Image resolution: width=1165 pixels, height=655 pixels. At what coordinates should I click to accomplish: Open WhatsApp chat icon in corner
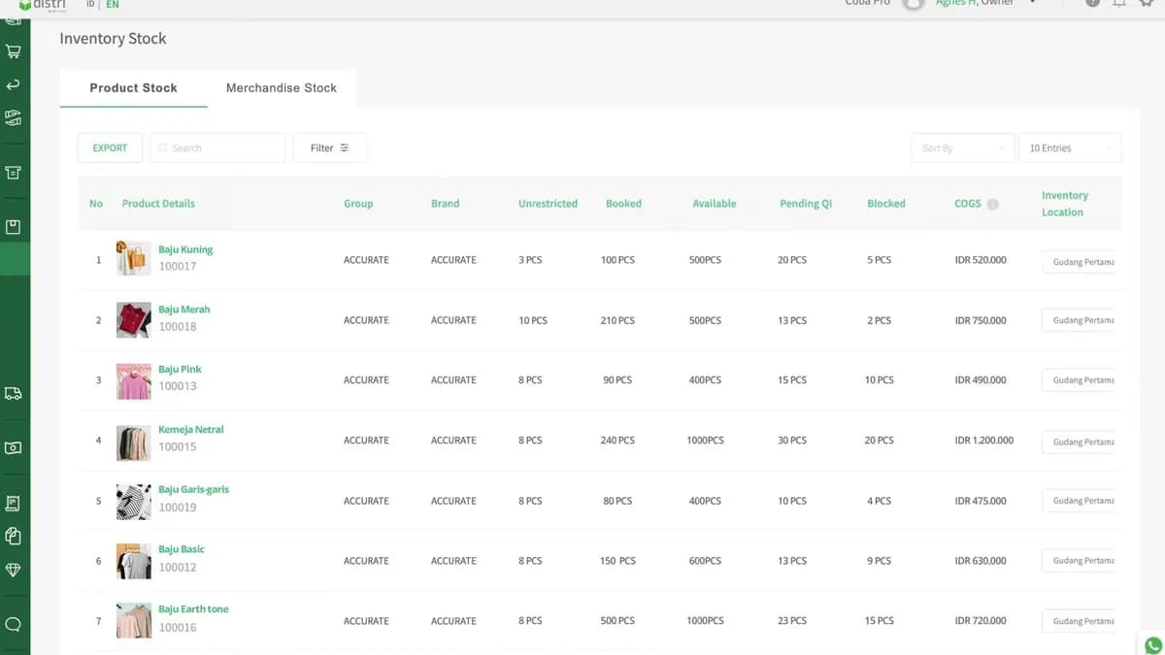pyautogui.click(x=1153, y=644)
